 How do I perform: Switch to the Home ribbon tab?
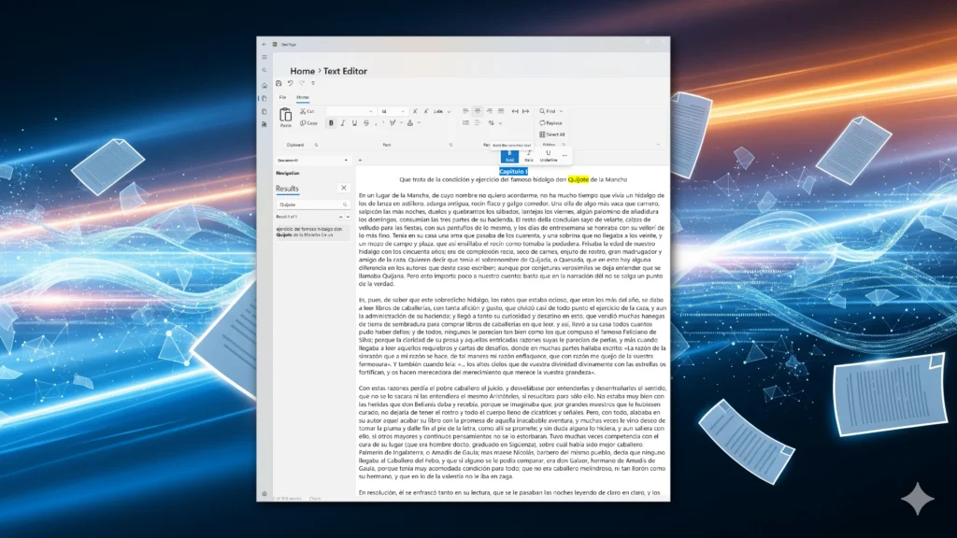[x=303, y=97]
